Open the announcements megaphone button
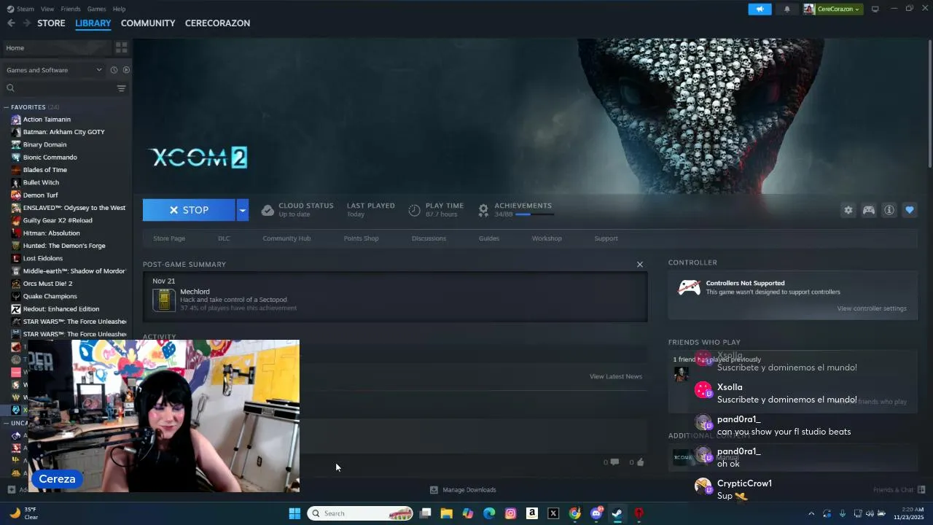933x525 pixels. (x=760, y=9)
